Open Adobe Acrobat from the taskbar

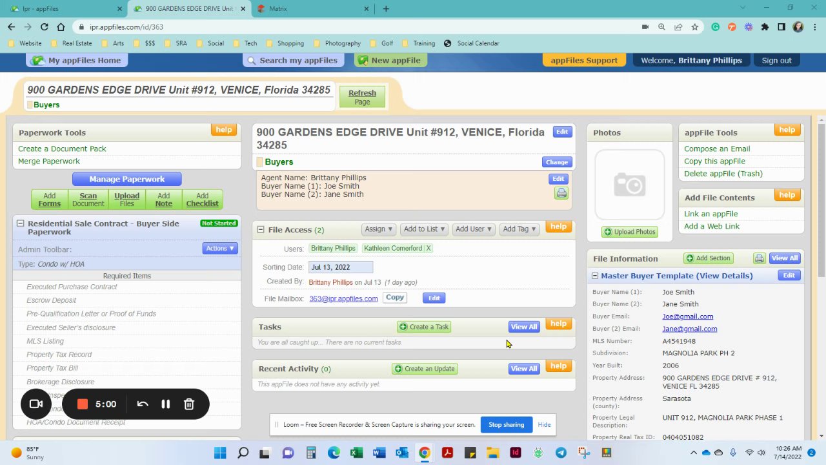click(x=447, y=453)
